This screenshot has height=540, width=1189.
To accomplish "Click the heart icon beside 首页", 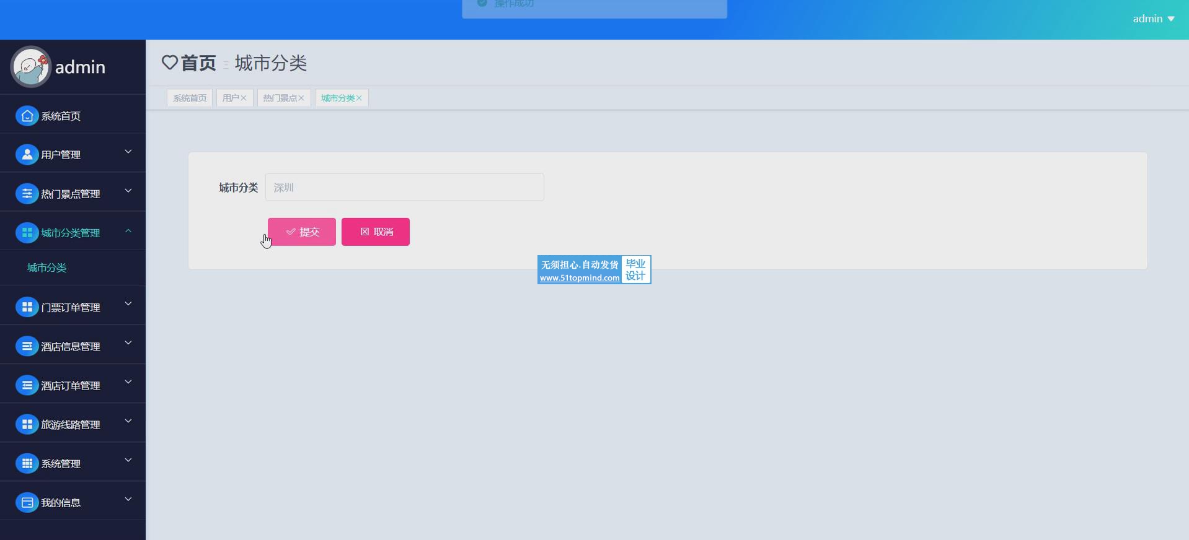I will 169,63.
